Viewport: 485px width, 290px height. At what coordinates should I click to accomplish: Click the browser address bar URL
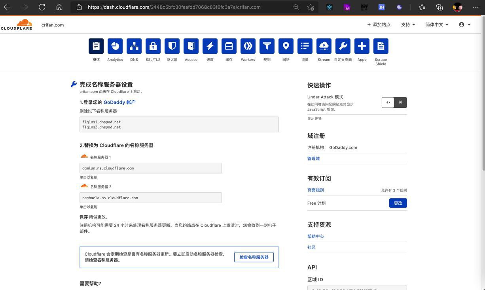pyautogui.click(x=174, y=7)
